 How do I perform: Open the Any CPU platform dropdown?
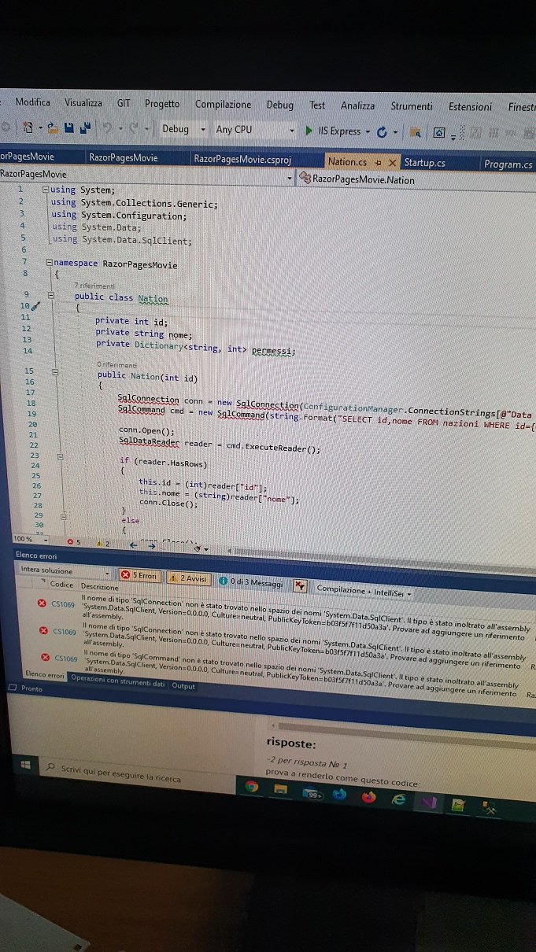point(254,130)
